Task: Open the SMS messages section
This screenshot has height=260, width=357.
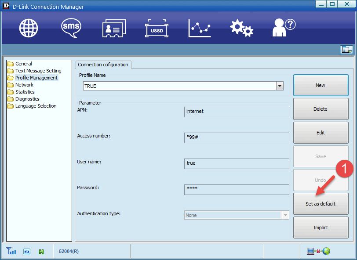Action: [71, 28]
